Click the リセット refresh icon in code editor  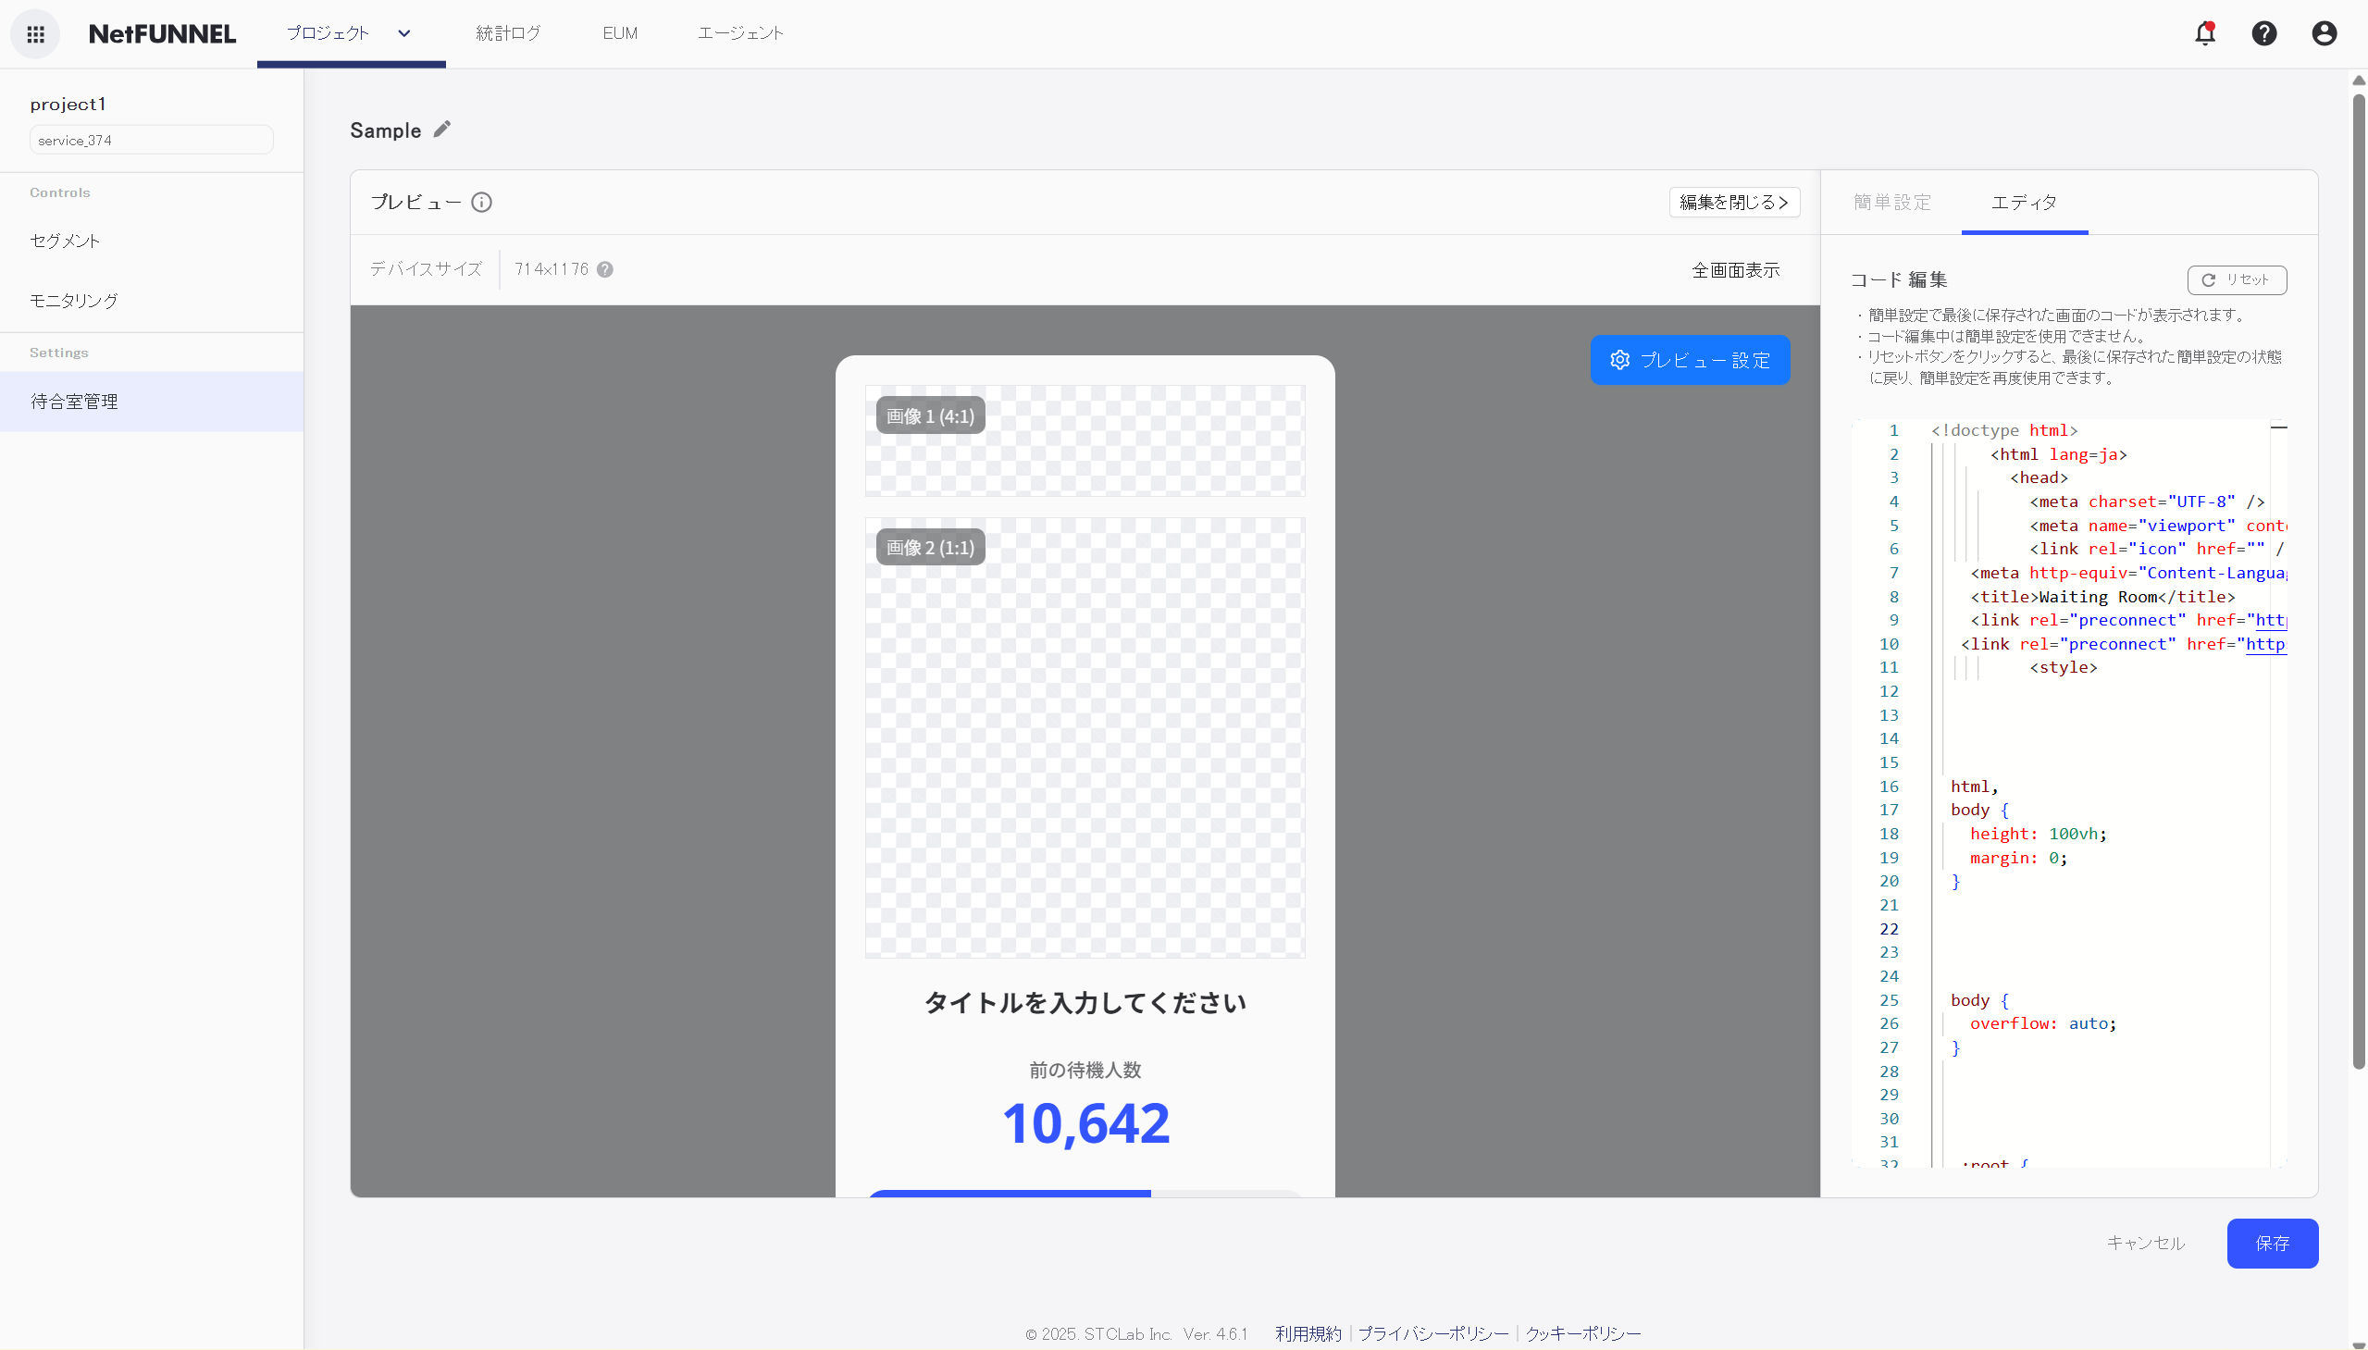tap(2210, 279)
